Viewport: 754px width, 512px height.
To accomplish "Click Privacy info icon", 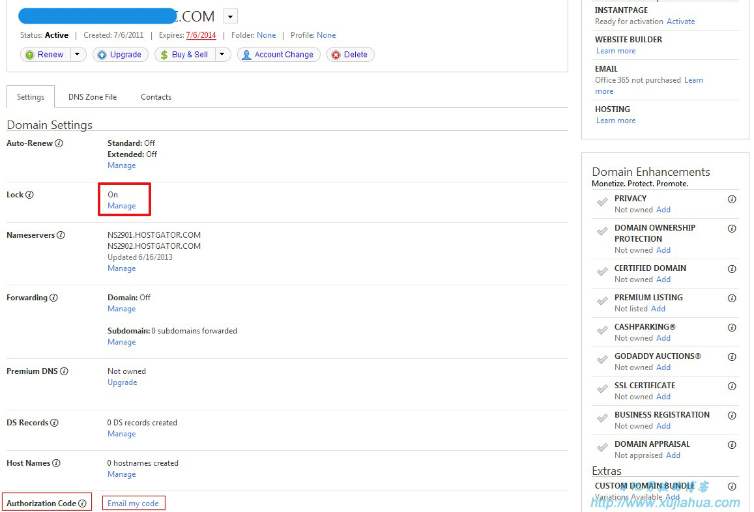I will [732, 199].
